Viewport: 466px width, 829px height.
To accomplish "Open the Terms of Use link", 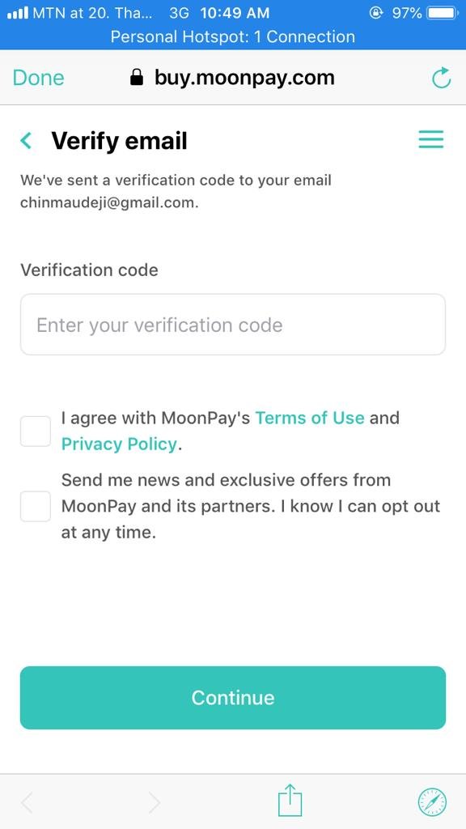I will (310, 419).
